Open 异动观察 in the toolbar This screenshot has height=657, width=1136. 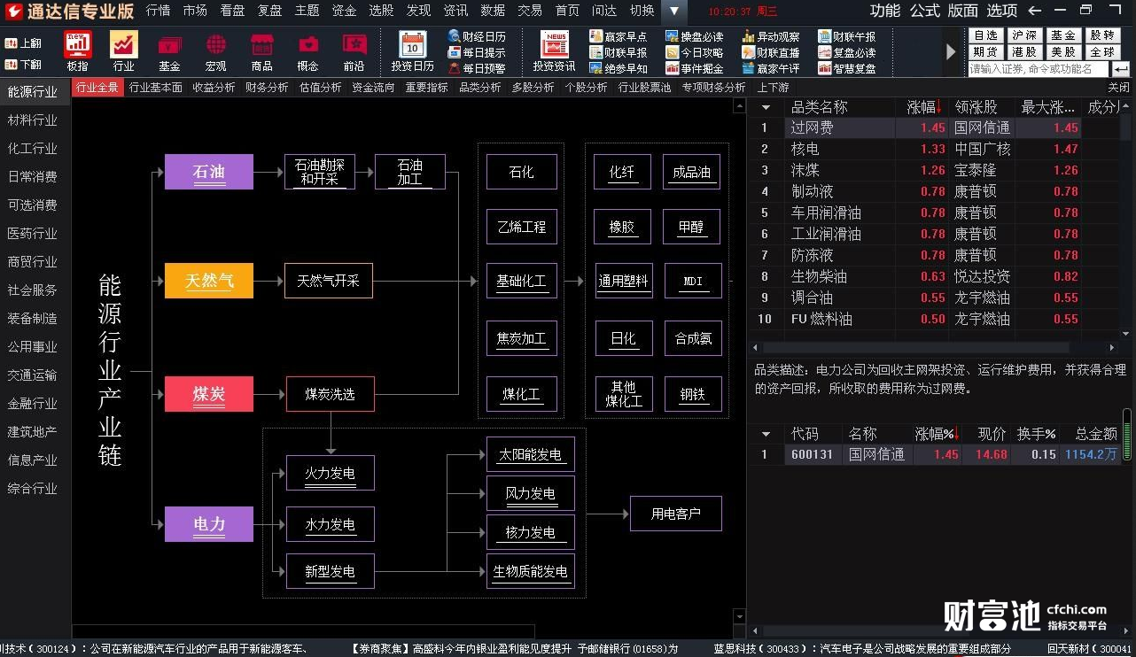coord(771,36)
